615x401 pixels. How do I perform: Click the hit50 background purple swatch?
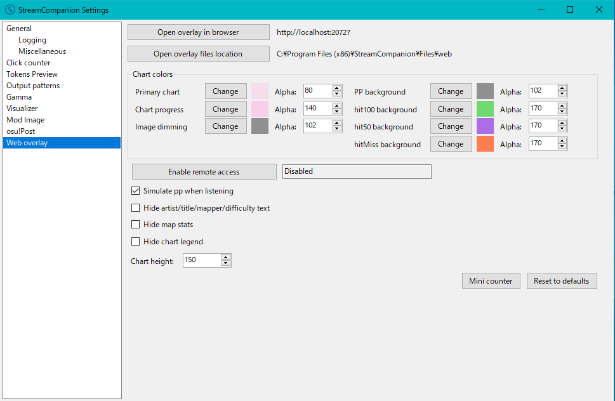tap(485, 126)
